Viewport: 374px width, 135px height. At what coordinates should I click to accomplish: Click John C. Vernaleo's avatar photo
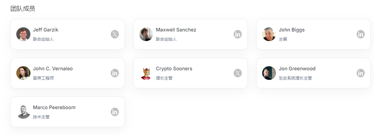coord(23,73)
